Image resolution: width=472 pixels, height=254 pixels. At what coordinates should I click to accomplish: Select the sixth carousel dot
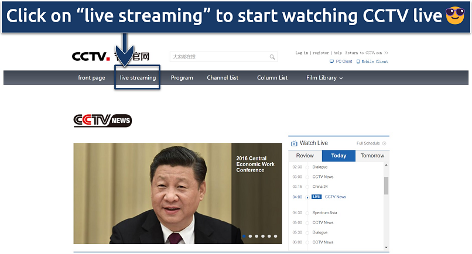[275, 236]
